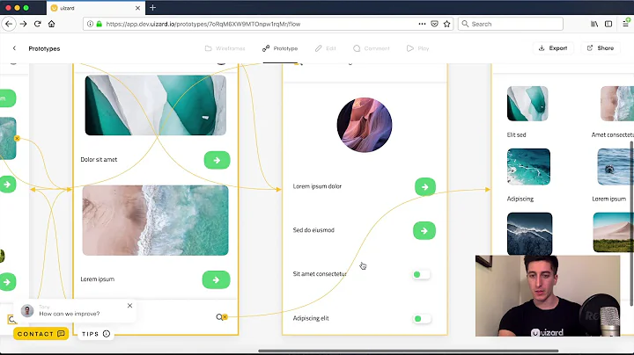Open the TIPS info button
634x355 pixels.
96,334
